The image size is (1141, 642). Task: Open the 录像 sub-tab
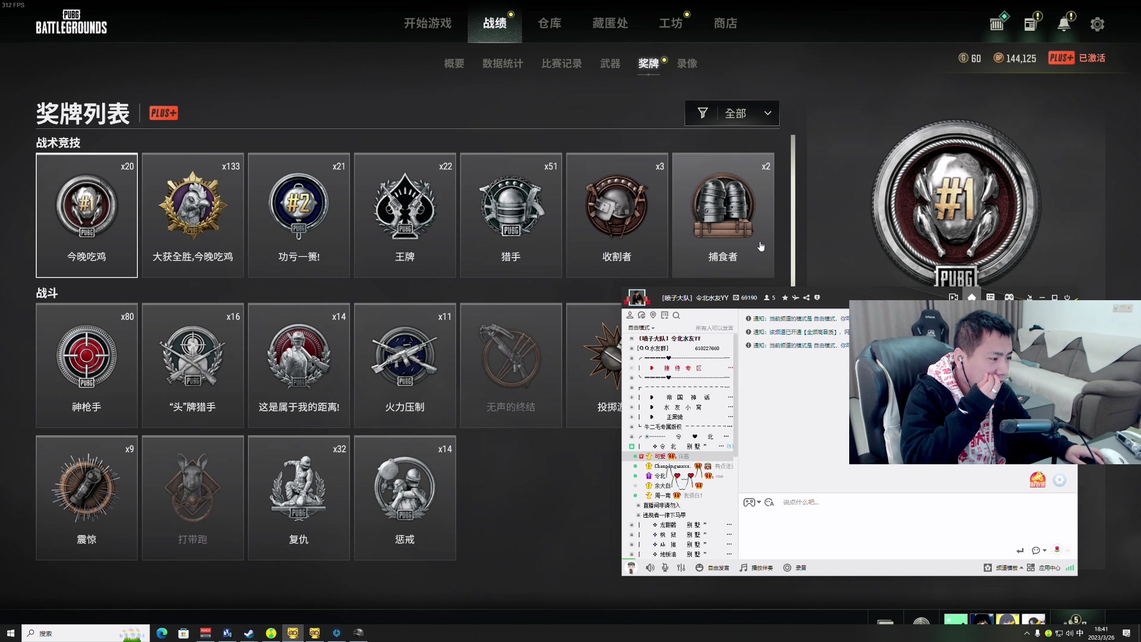click(x=687, y=64)
